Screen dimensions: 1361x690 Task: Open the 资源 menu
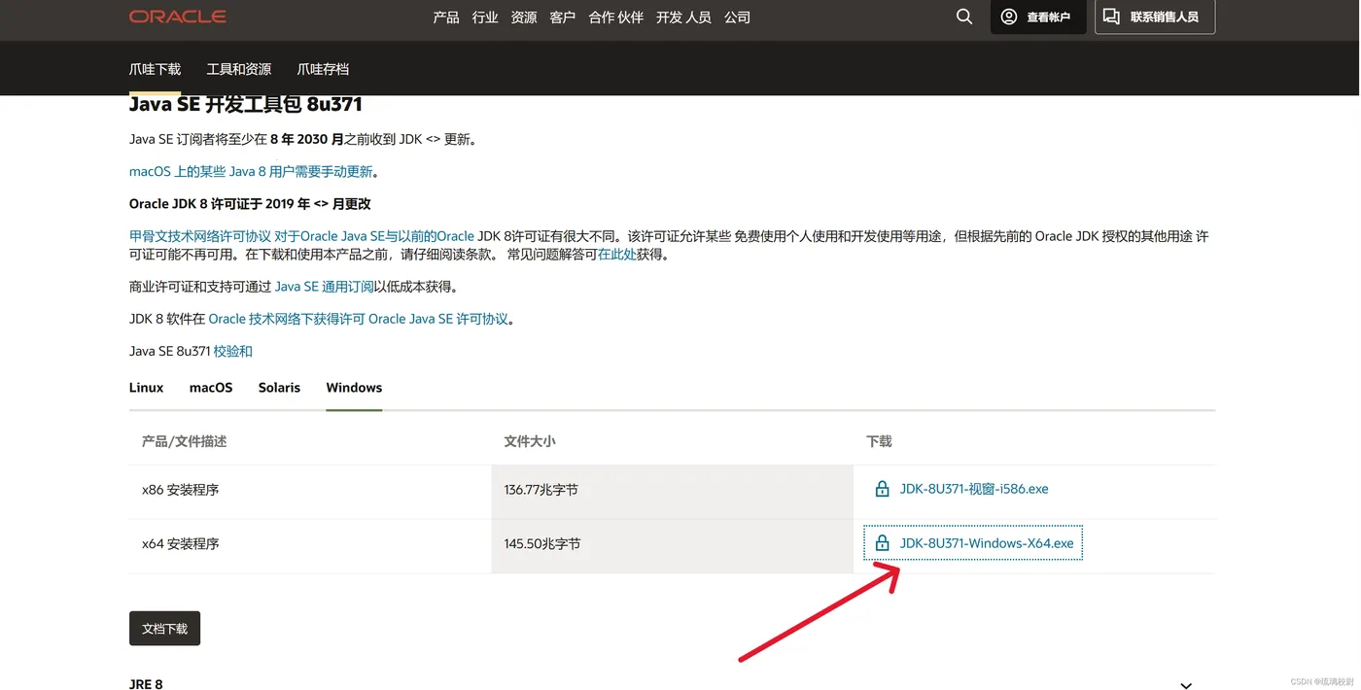(x=524, y=17)
